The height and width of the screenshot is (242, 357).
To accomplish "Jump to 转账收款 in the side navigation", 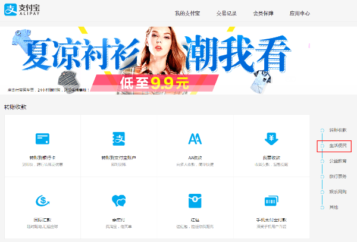I will pyautogui.click(x=337, y=130).
